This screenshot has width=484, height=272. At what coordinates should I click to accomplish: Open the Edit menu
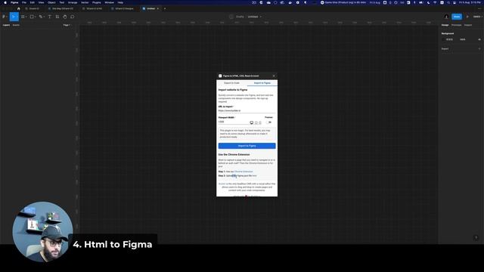pos(32,2)
